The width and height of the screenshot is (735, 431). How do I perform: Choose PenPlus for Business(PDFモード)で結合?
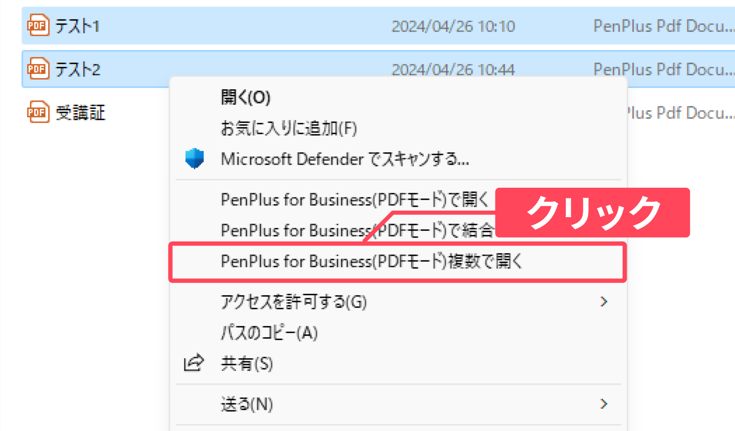(x=358, y=230)
